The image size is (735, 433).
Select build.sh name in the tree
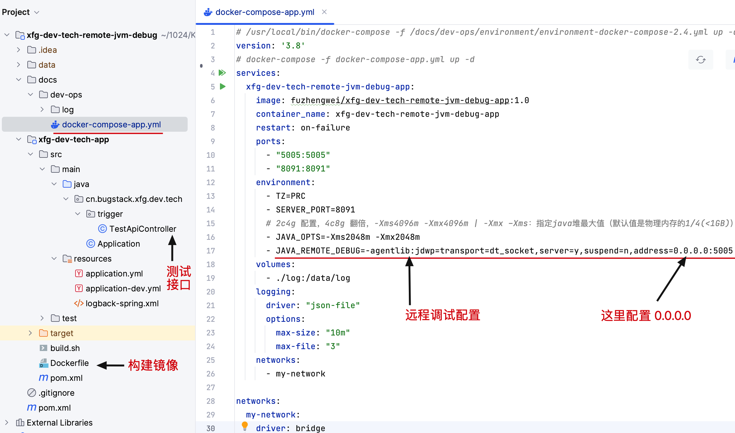click(65, 348)
